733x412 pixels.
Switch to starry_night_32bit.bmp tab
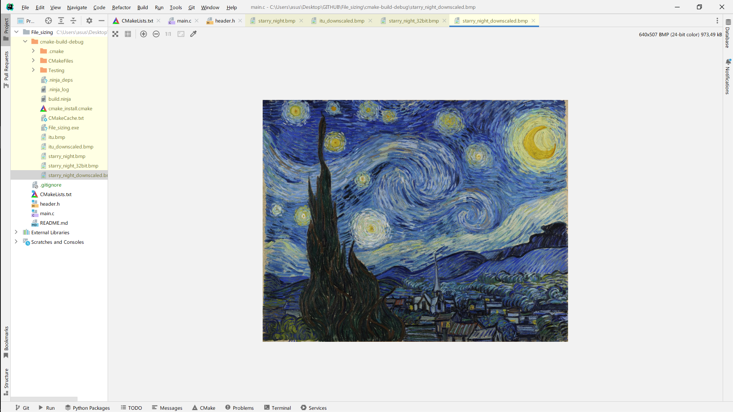(x=413, y=21)
